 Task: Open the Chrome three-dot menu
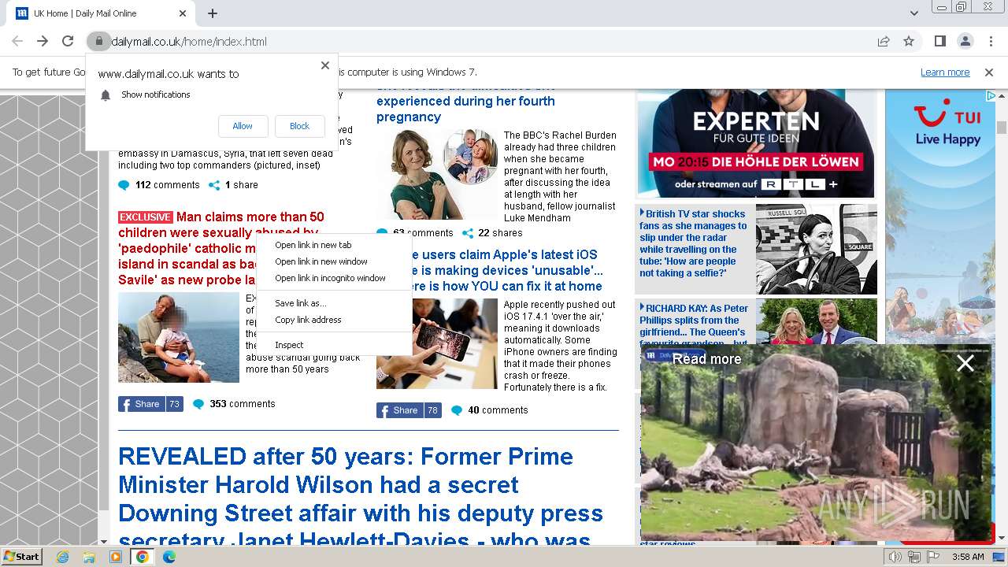[x=990, y=41]
